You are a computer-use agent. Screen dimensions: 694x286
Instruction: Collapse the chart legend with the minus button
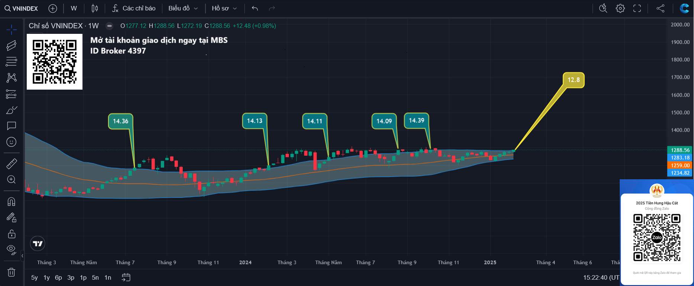109,26
